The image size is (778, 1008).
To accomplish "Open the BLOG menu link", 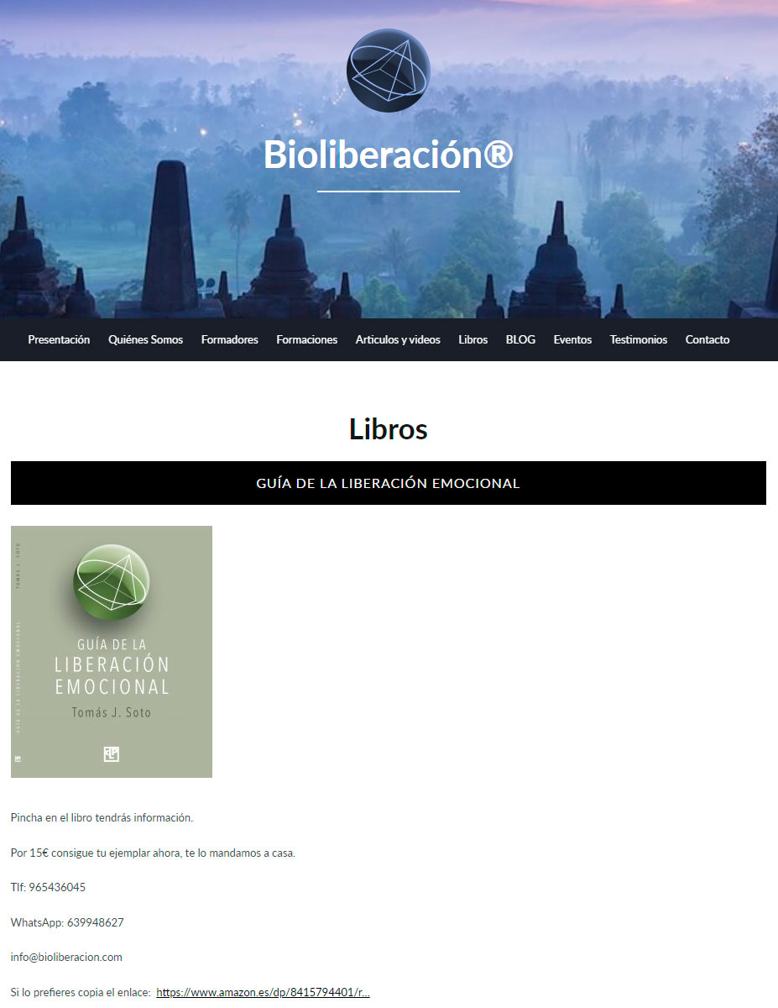I will (x=520, y=339).
